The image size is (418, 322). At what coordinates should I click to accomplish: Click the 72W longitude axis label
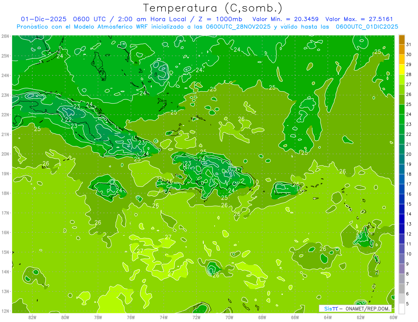coord(196,317)
